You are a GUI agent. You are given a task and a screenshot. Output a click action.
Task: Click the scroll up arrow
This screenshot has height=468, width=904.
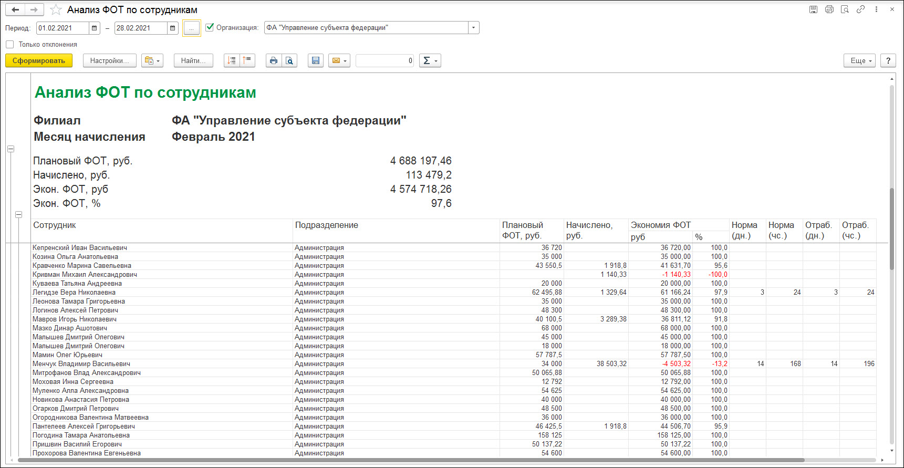[x=892, y=79]
